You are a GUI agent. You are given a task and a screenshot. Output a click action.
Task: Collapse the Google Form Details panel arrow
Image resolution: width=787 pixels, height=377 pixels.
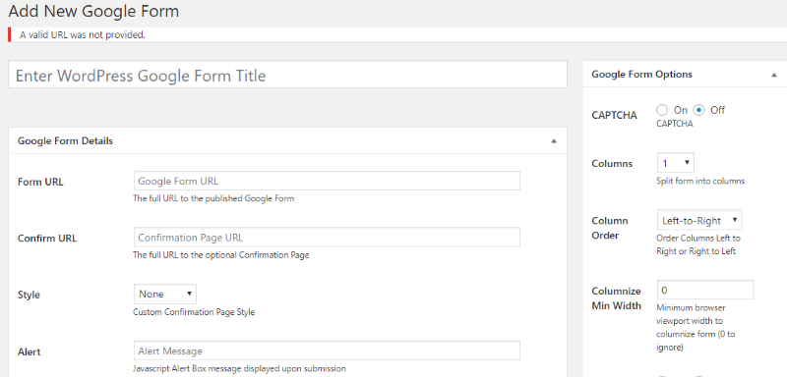554,141
